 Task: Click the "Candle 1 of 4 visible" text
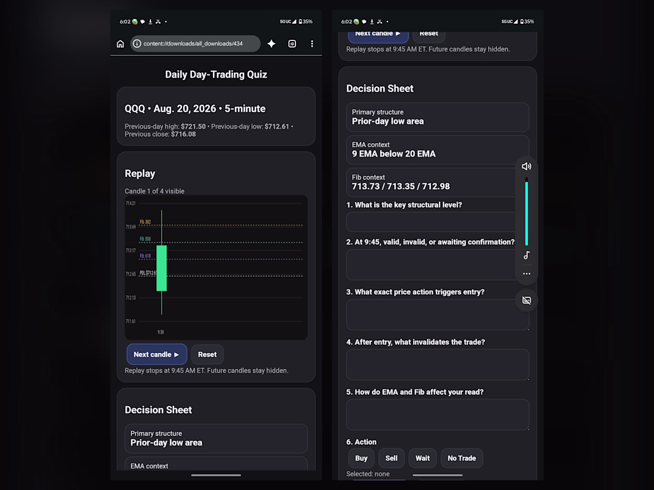coord(155,191)
